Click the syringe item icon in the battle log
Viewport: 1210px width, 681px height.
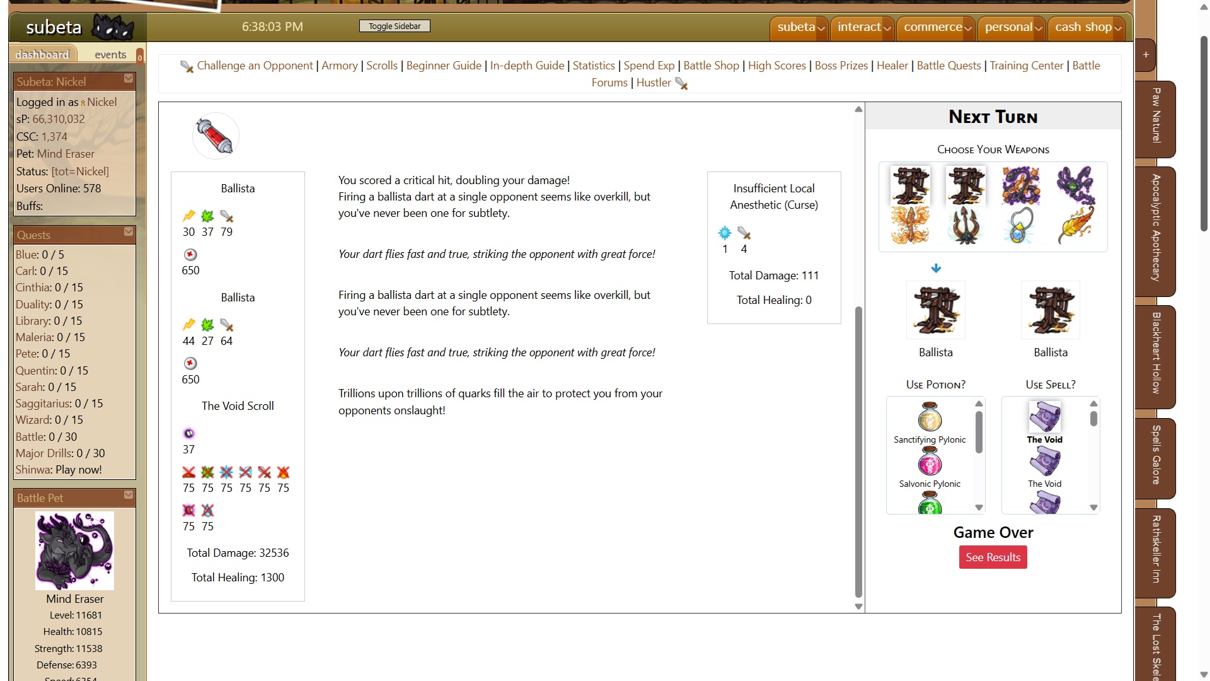[x=216, y=136]
